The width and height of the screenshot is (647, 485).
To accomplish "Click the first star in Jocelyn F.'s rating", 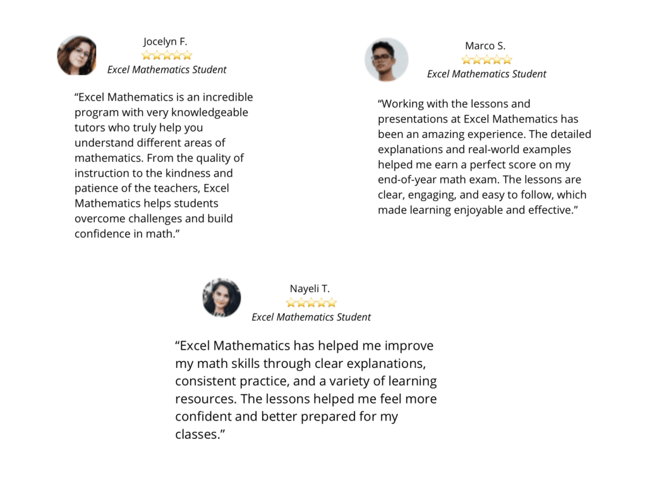I will click(147, 56).
